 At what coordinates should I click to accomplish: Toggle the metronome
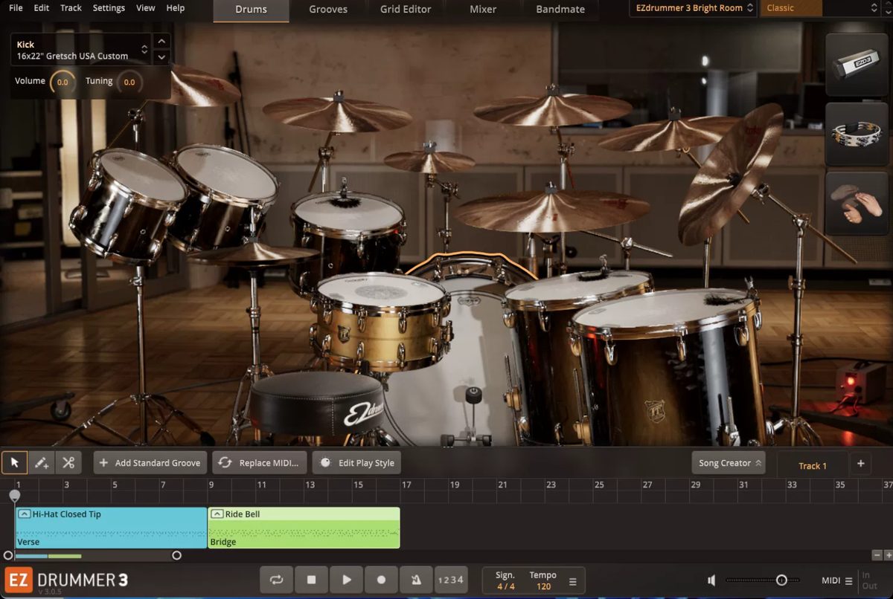[416, 580]
